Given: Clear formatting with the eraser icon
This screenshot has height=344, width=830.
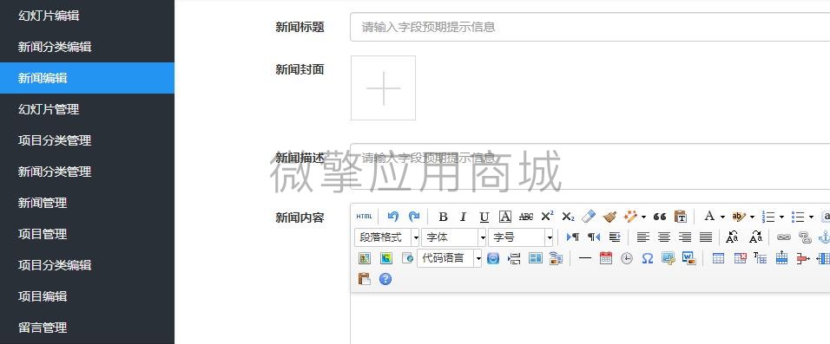Looking at the screenshot, I should tap(589, 217).
